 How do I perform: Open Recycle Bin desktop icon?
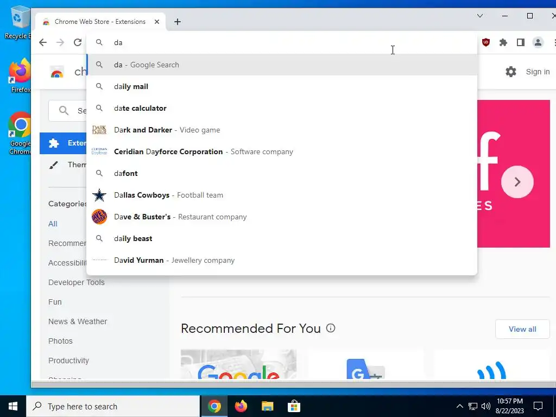coord(18,23)
